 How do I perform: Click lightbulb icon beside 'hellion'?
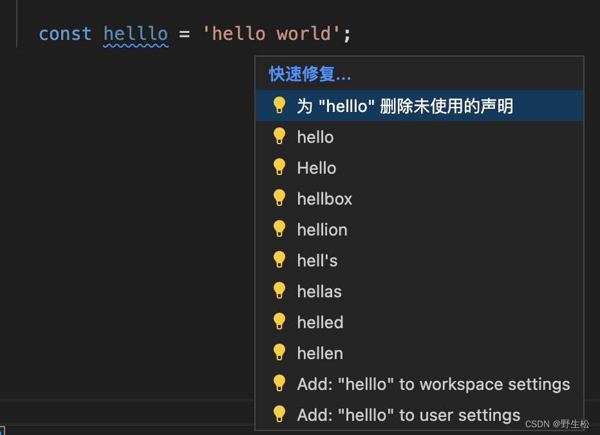pyautogui.click(x=279, y=229)
